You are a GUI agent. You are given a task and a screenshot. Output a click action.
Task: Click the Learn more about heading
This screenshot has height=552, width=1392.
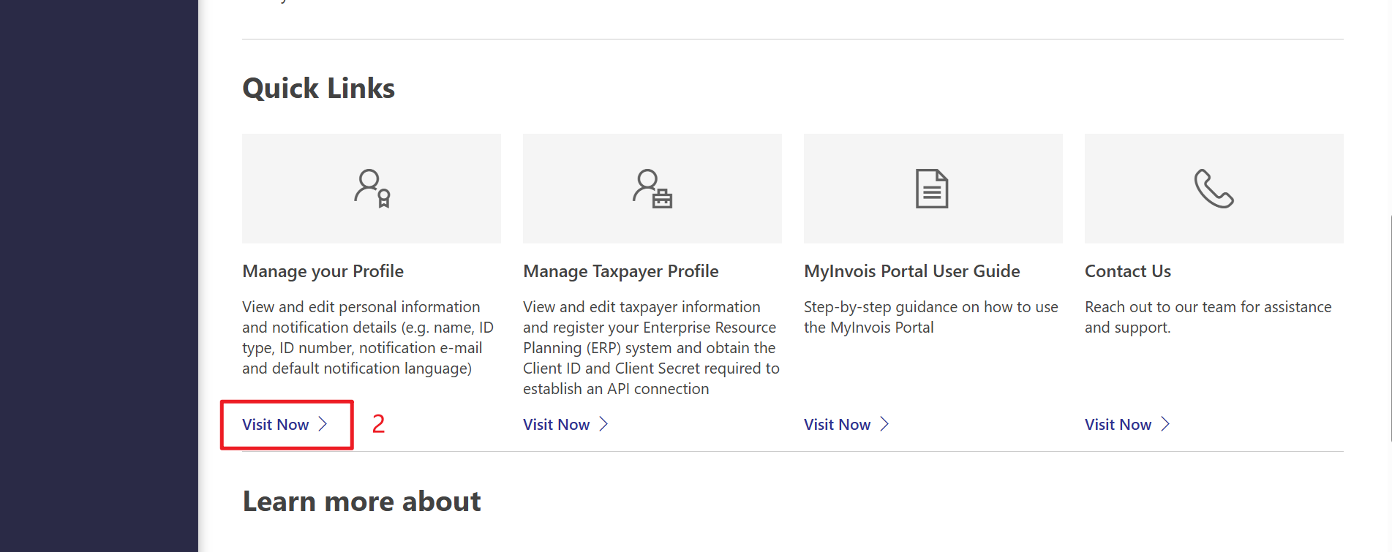[361, 502]
